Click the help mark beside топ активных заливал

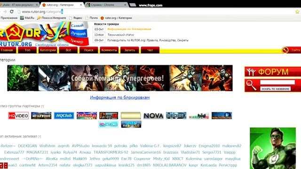[x=40, y=137]
